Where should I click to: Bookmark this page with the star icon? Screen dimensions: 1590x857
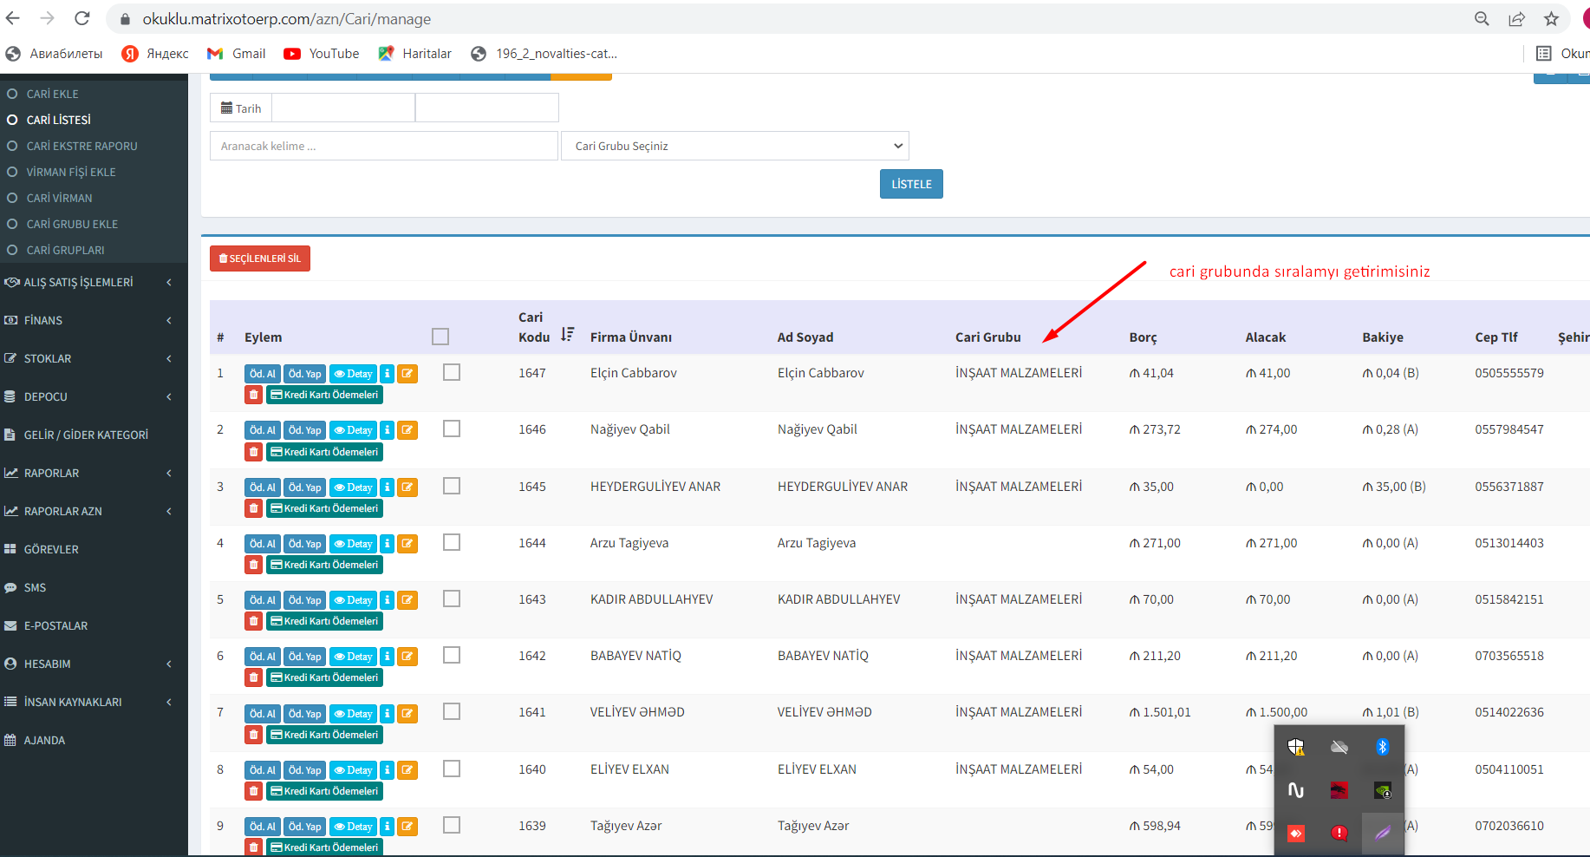[1551, 19]
